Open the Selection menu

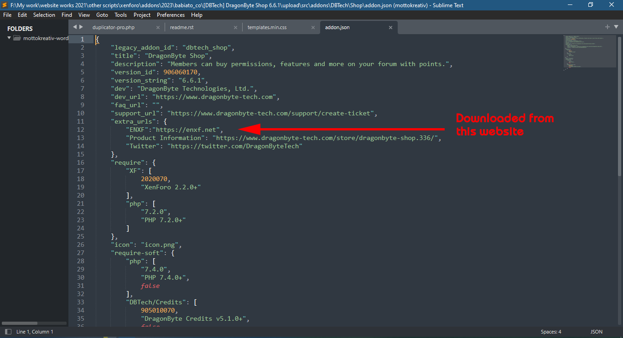(x=44, y=15)
